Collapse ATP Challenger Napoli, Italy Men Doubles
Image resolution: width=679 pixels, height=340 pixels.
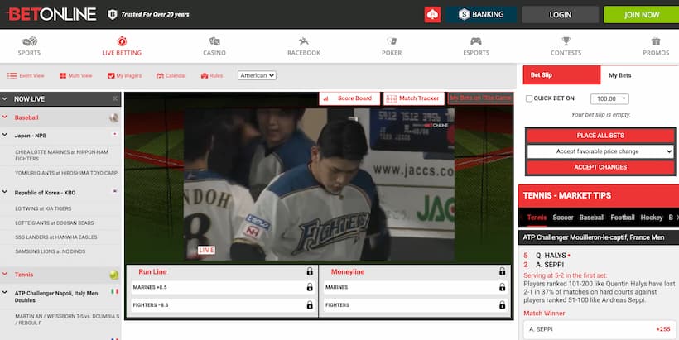pos(5,293)
